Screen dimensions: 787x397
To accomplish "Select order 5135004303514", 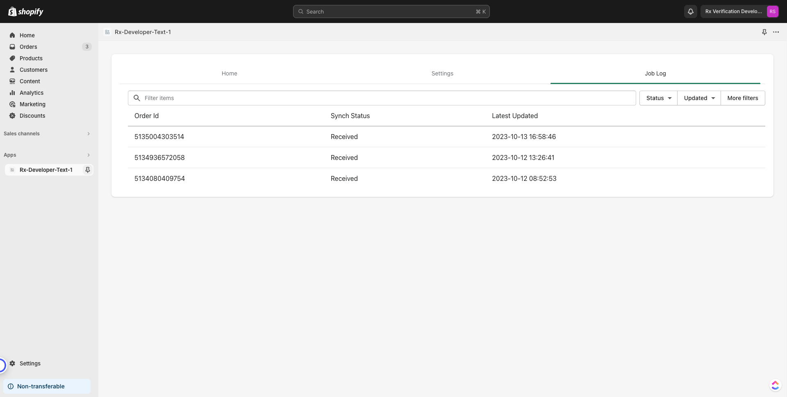I will [159, 137].
